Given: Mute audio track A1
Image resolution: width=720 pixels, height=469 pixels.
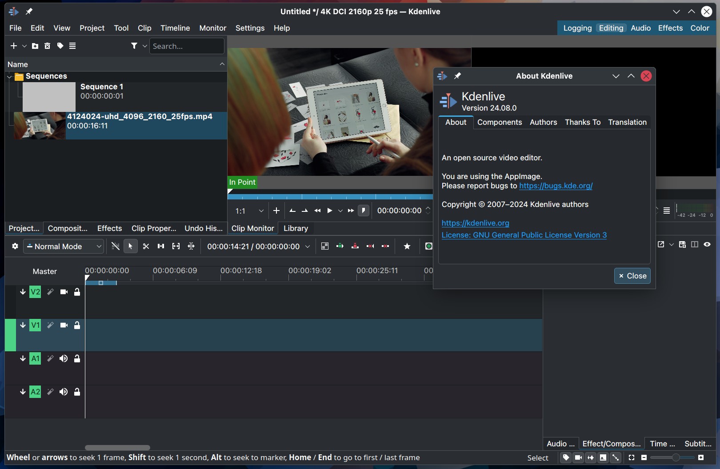Looking at the screenshot, I should (64, 358).
